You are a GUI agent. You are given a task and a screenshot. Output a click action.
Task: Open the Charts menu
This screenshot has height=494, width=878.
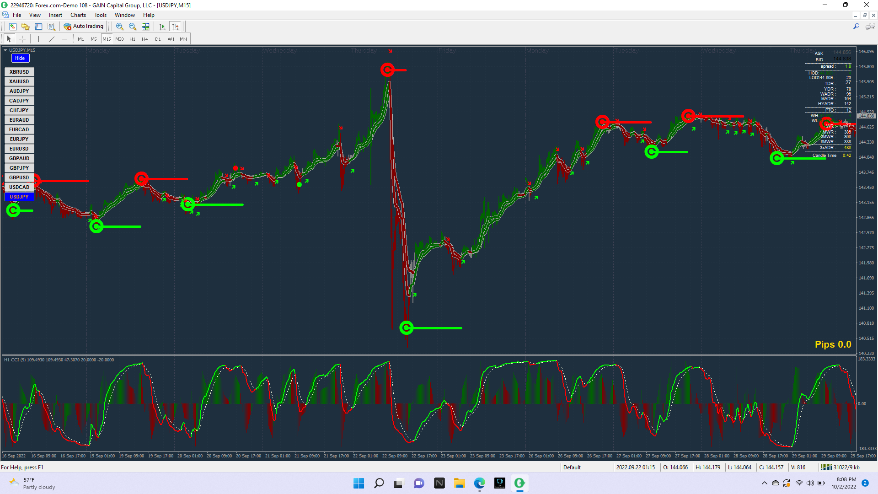click(x=78, y=15)
